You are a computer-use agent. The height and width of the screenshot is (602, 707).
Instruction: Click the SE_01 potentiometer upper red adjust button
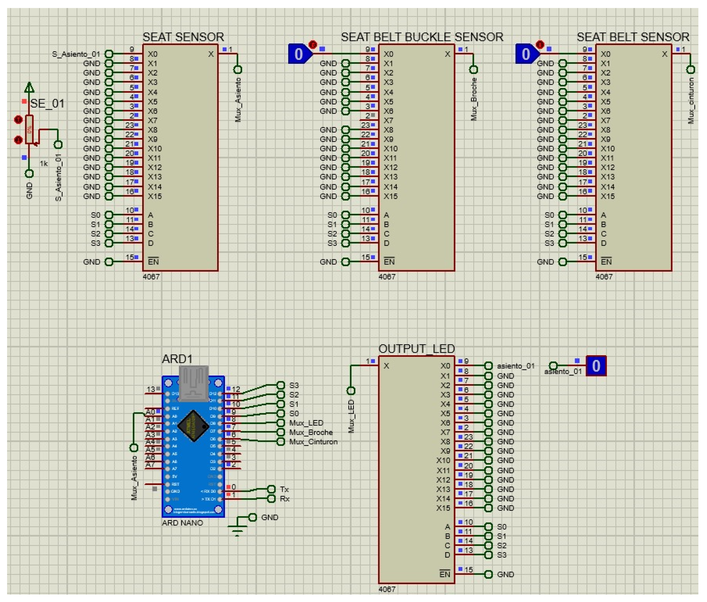18,120
